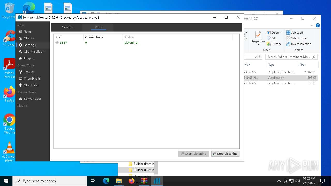Open File Explorer from the taskbar
Viewport: 331px width, 186px height.
coord(119,181)
